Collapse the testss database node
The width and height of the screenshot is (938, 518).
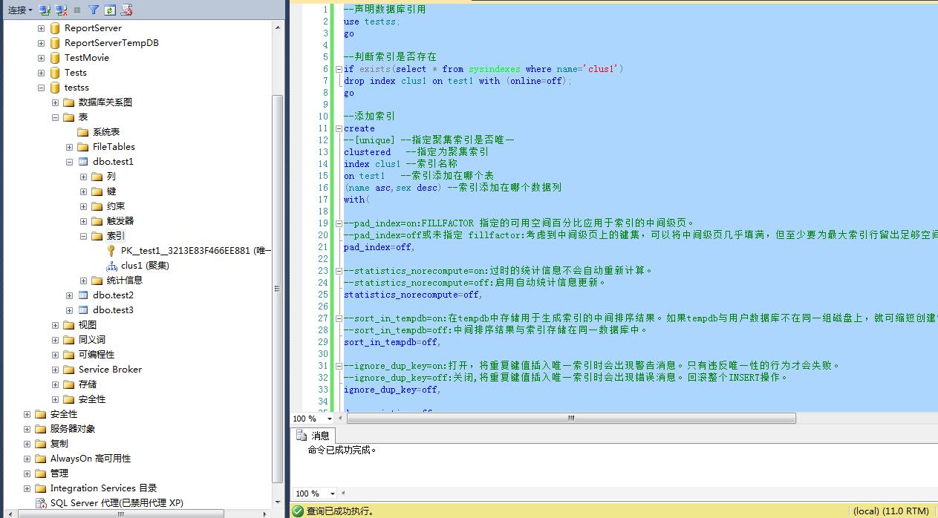pos(42,88)
